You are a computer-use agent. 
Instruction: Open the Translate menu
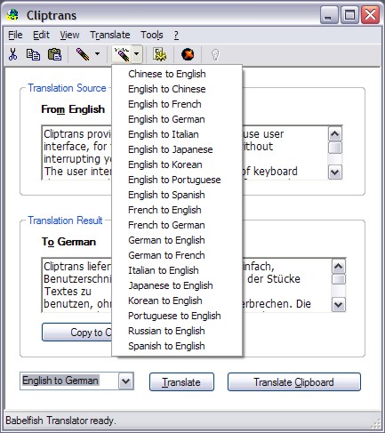[110, 35]
